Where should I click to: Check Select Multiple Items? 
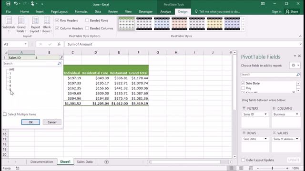point(5,114)
